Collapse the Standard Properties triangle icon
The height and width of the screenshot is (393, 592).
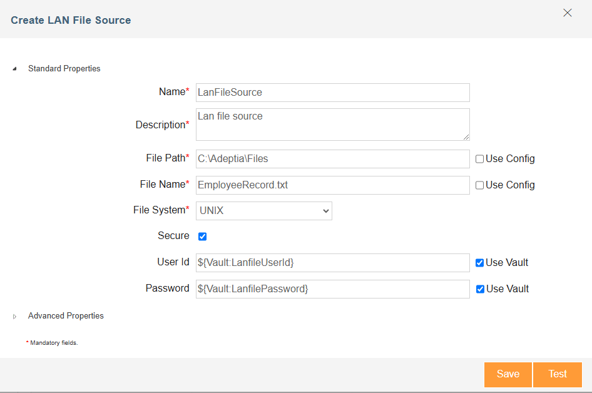pos(15,69)
